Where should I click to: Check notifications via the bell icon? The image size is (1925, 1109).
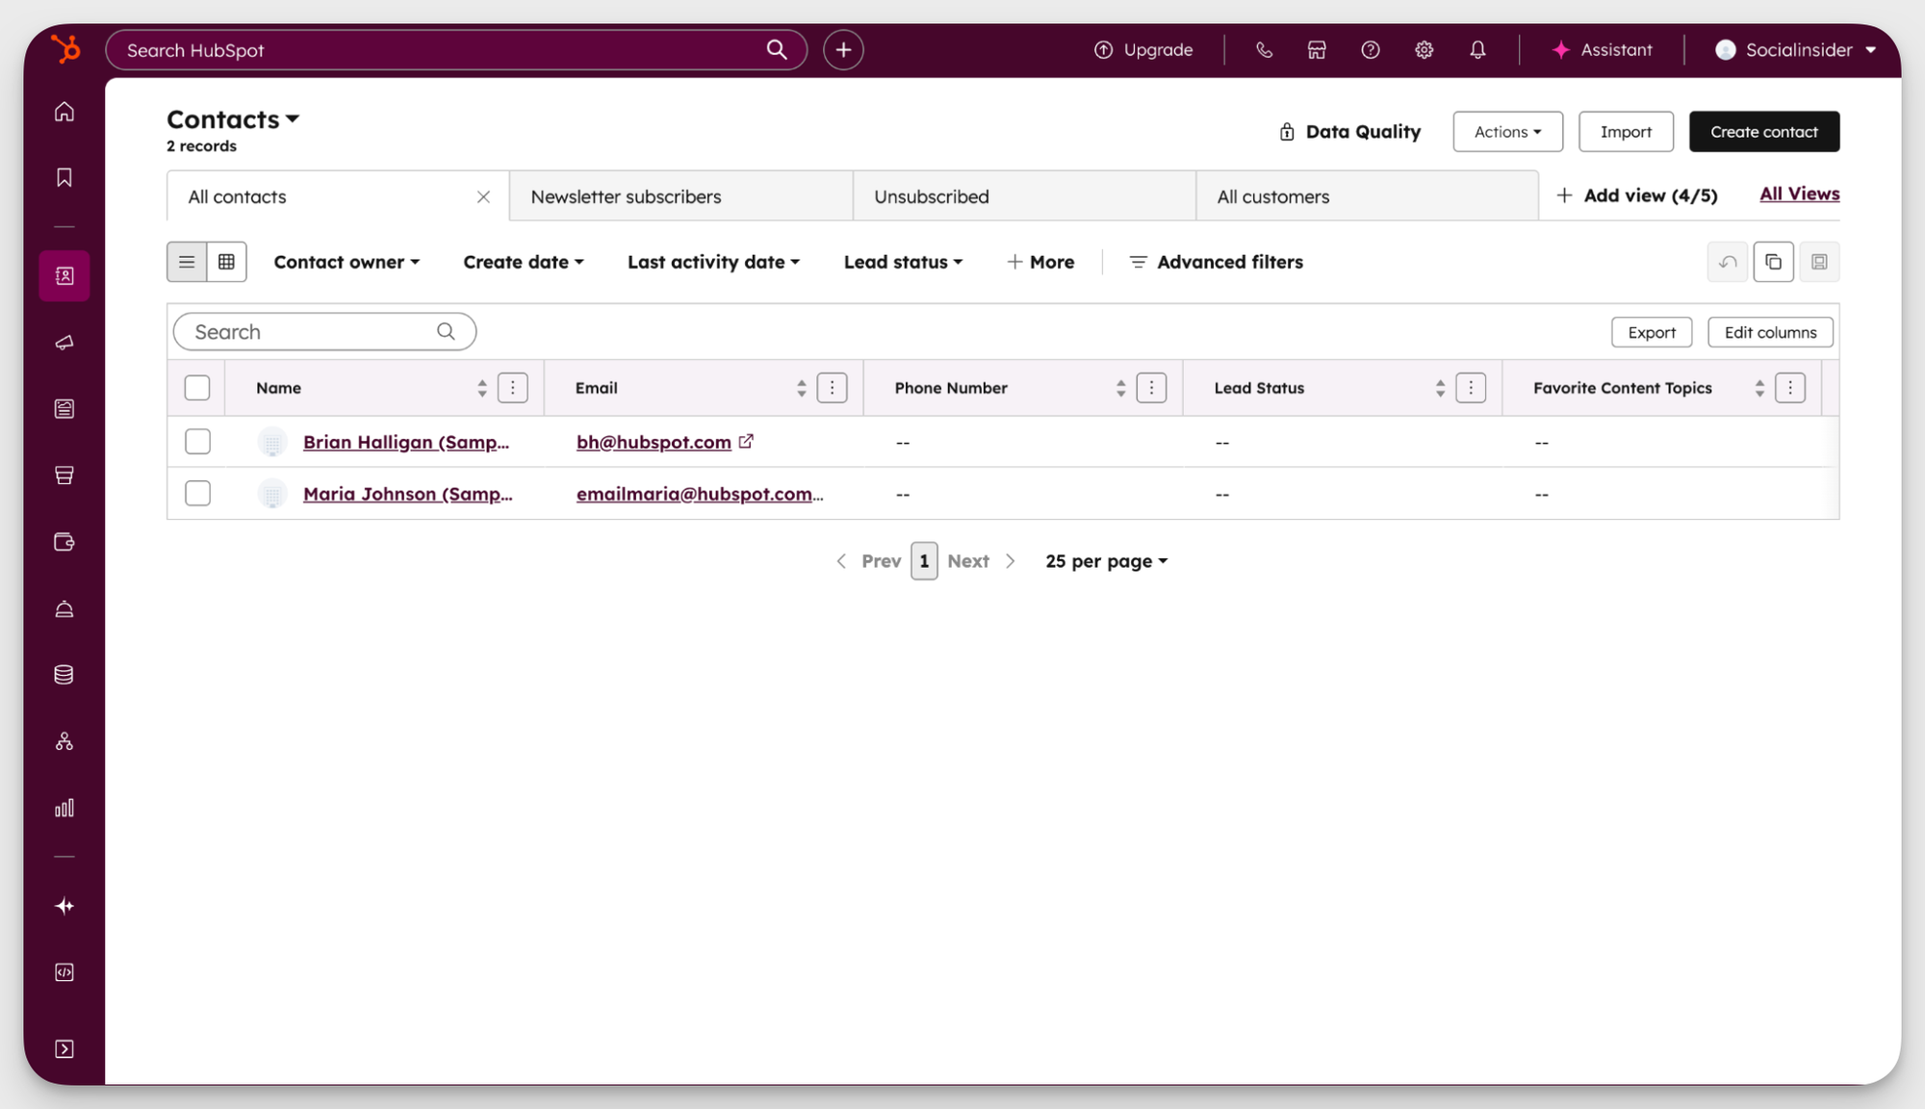pos(1477,49)
